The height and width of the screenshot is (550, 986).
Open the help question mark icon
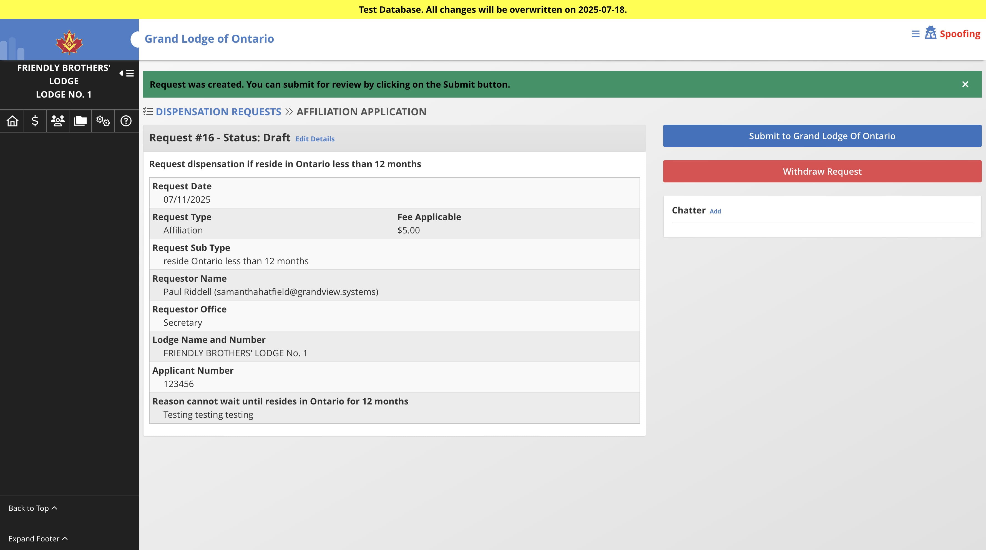(126, 121)
